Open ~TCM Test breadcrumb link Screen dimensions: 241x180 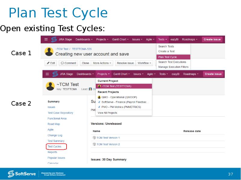[x=62, y=49]
